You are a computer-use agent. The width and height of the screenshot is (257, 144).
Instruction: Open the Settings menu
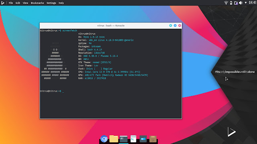click(51, 3)
